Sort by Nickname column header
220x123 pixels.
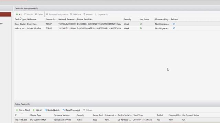click(32, 19)
